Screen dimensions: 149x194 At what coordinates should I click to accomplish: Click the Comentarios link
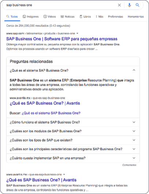click(129, 165)
